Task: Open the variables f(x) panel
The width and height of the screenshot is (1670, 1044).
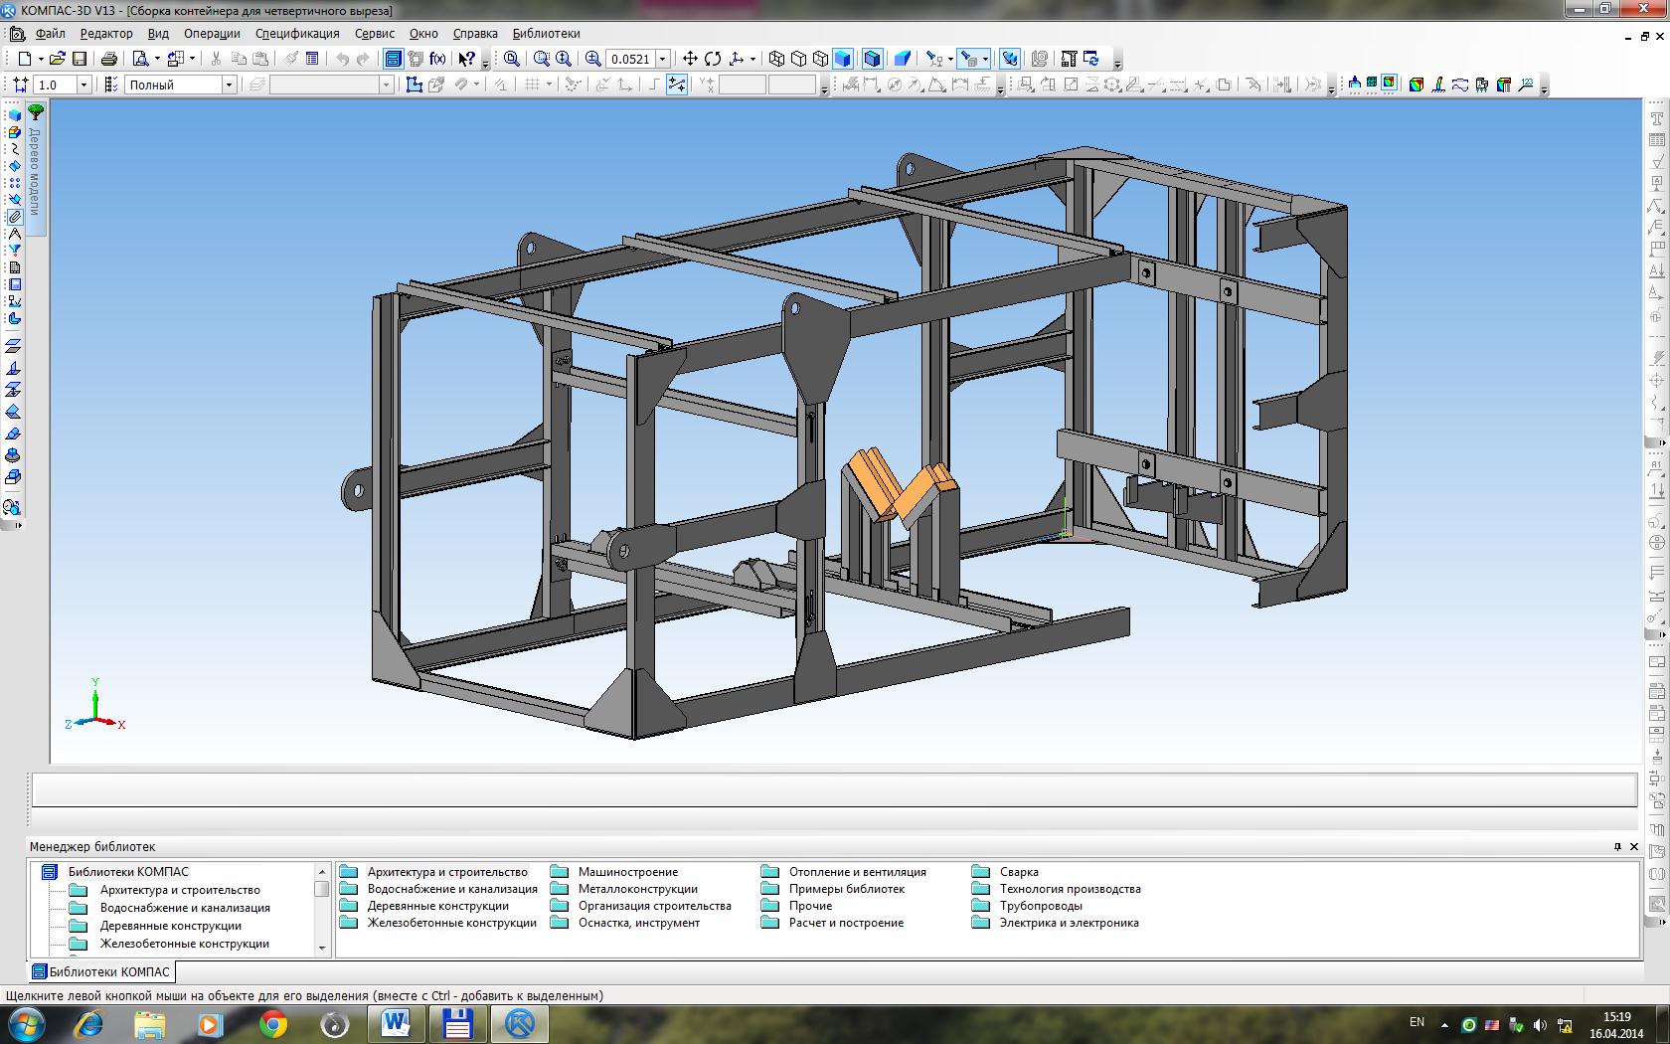Action: (437, 59)
